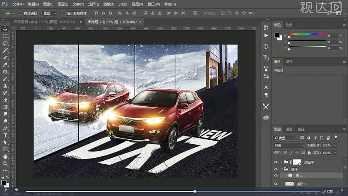Select the Crop tool
Image resolution: width=348 pixels, height=196 pixels.
point(5,57)
